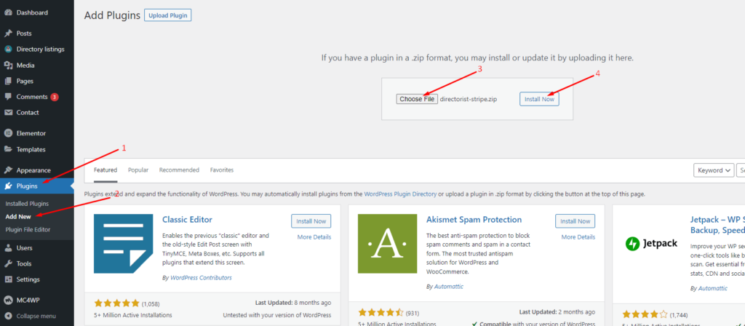Install the Classic Editor plugin

(311, 221)
